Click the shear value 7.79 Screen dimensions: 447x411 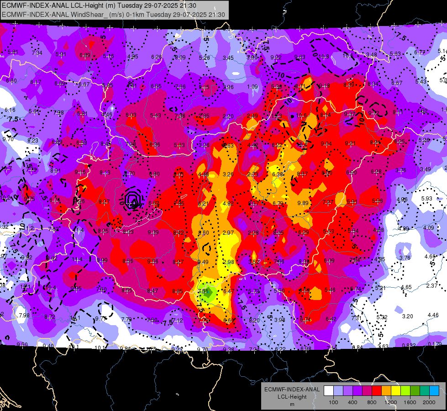coord(126,319)
